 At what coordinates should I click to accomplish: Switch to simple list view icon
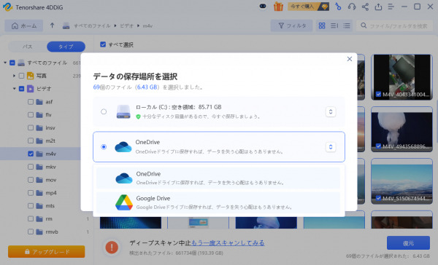click(347, 25)
